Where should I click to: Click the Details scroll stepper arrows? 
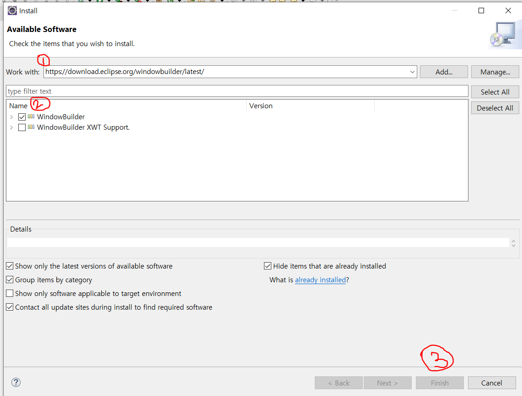tap(513, 243)
